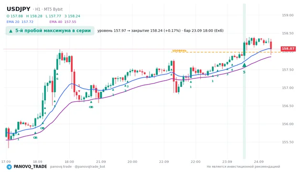
Task: Click the "EMA 20 157.72" legend entry
Action: pyautogui.click(x=20, y=22)
